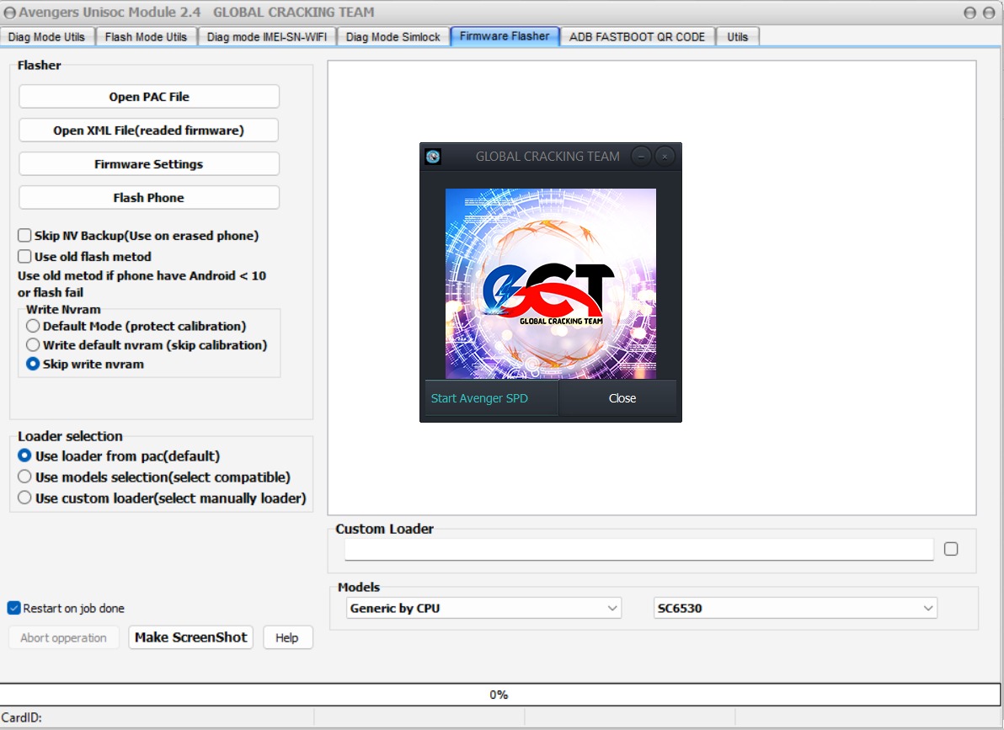Click the app icon in main title bar
This screenshot has height=730, width=1004.
[x=9, y=13]
